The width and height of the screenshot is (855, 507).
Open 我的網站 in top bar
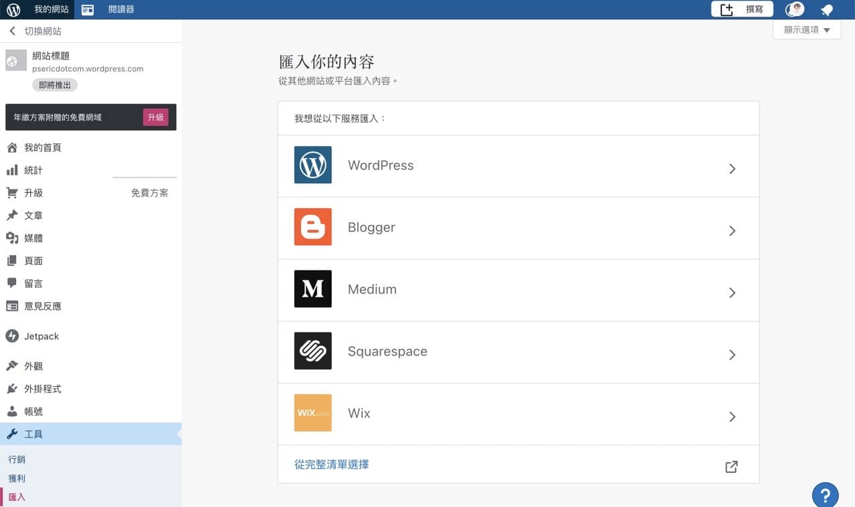[51, 9]
